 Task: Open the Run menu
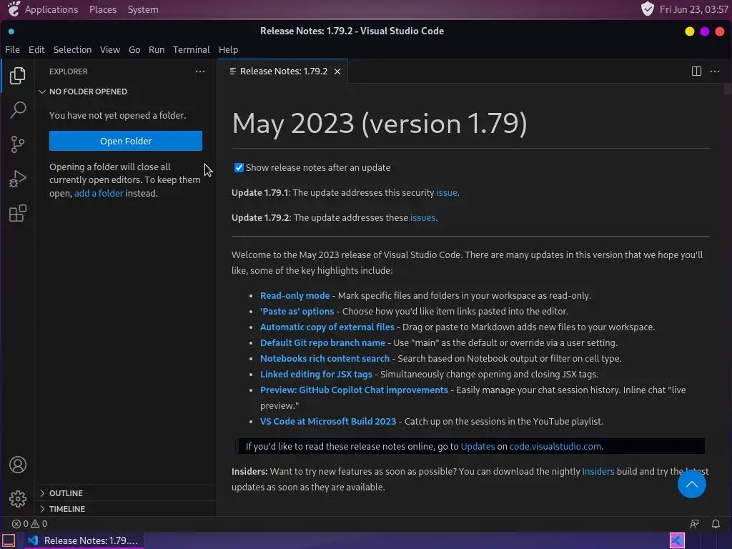[x=157, y=49]
